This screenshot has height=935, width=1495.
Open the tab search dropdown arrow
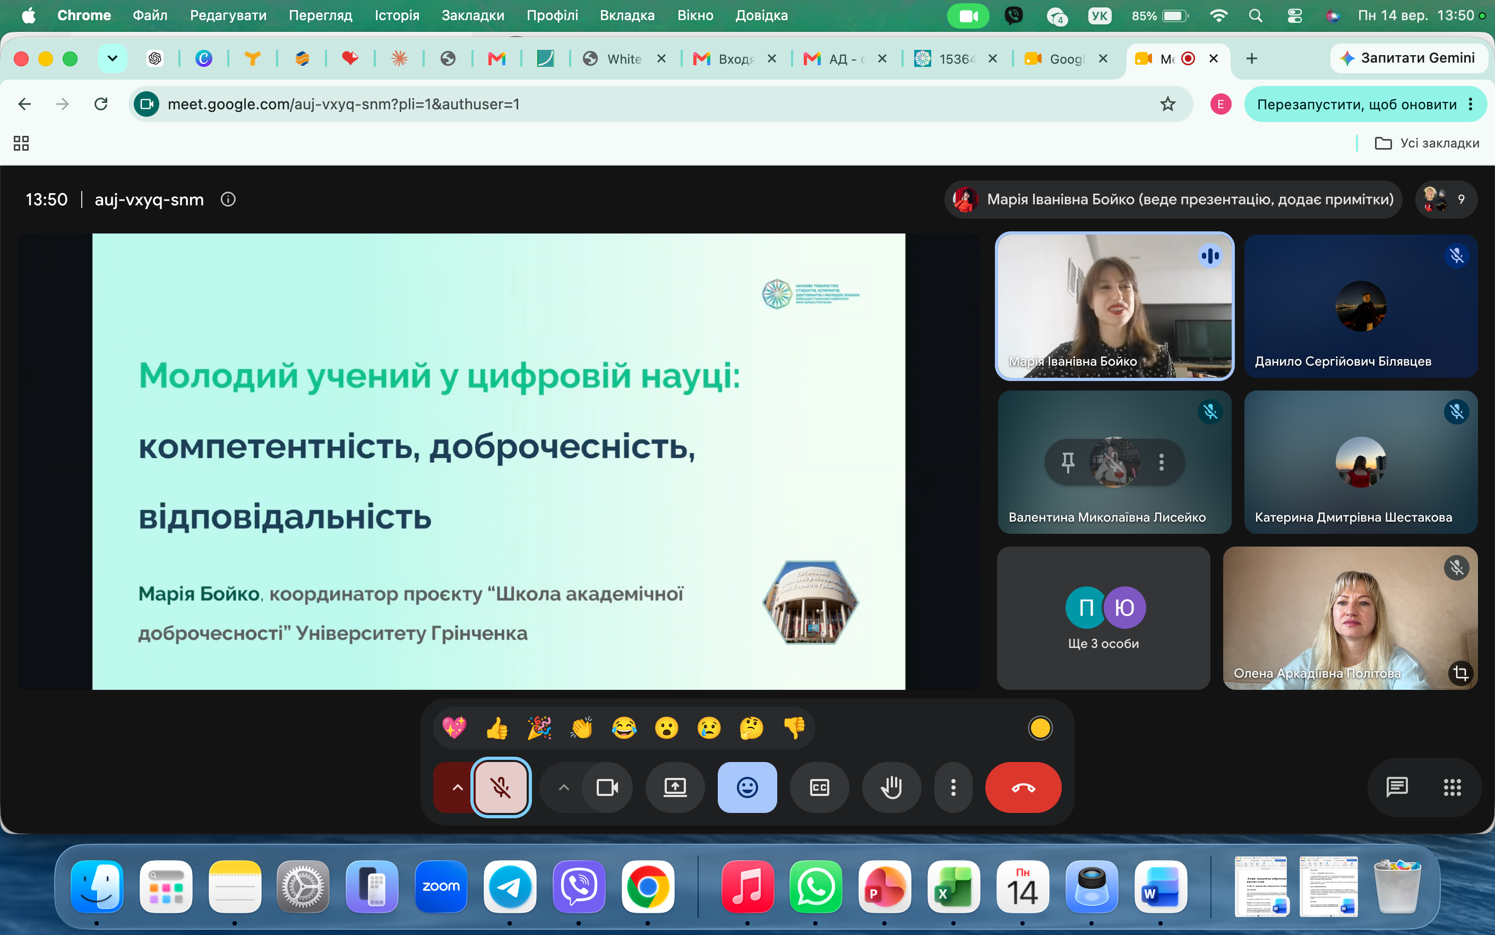(112, 59)
